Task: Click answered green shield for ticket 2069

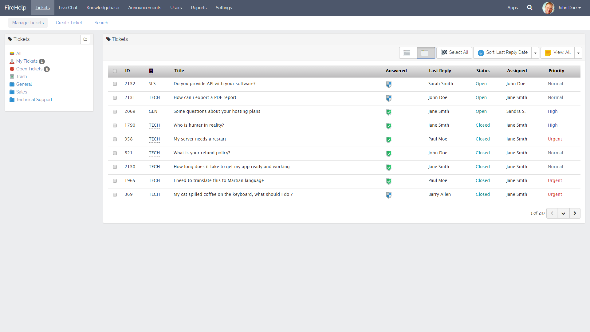Action: (389, 112)
